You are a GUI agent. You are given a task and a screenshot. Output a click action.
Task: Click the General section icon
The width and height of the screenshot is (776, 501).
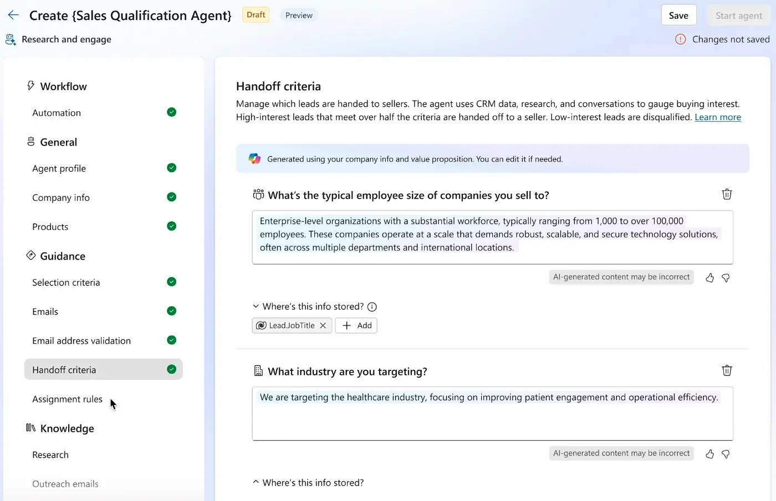[31, 142]
